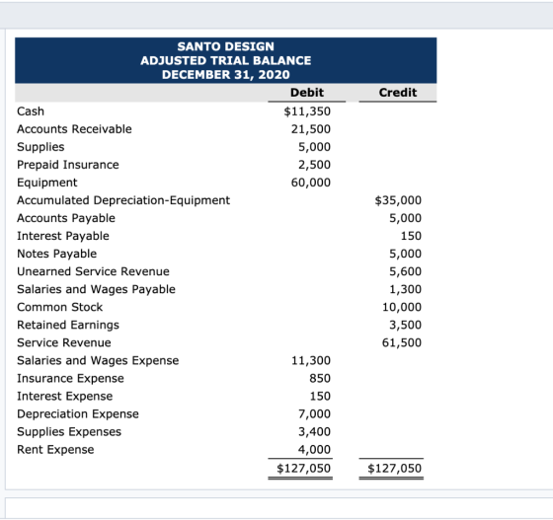The image size is (553, 520).
Task: Select the Accounts Receivable label
Action: click(x=74, y=129)
